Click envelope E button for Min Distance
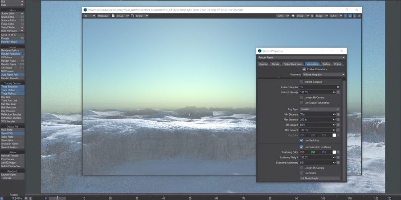Screen dimensions: 401x200 pos(338,114)
